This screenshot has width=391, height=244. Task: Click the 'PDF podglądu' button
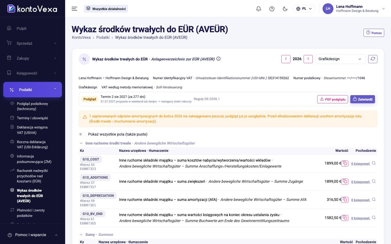tap(333, 99)
